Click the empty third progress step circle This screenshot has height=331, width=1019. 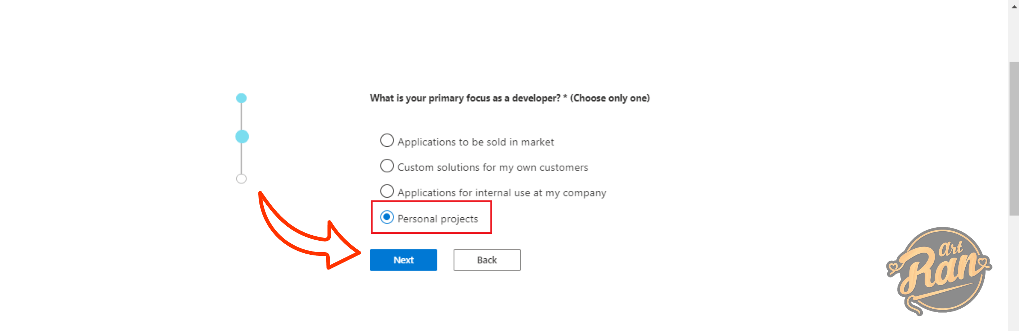(x=241, y=178)
